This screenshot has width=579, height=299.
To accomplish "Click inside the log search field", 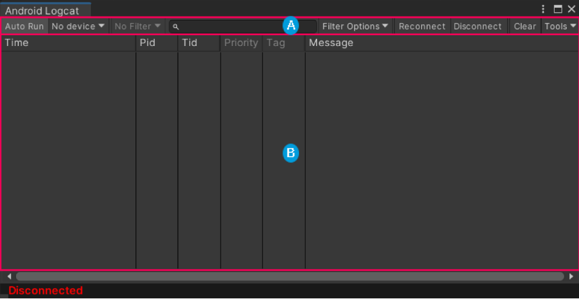I will pyautogui.click(x=243, y=27).
